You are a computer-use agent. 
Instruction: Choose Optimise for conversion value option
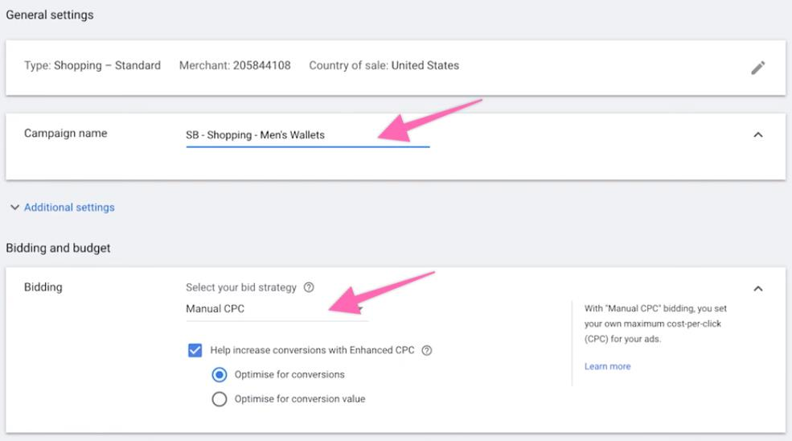(219, 398)
